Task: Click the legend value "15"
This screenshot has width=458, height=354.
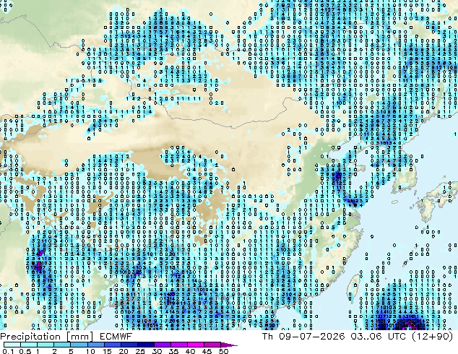Action: 107,351
